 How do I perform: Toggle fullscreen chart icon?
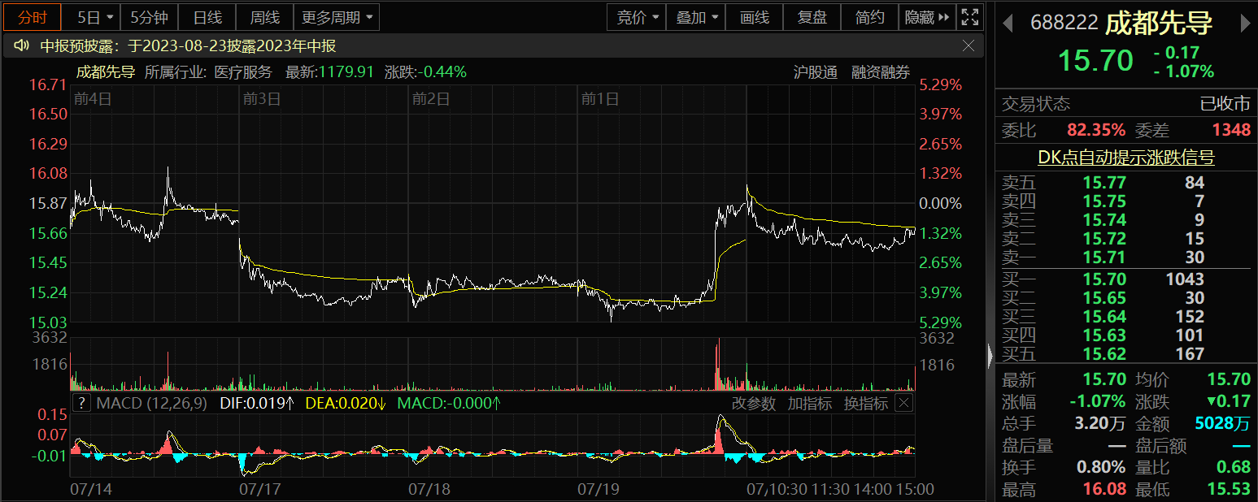pos(969,17)
